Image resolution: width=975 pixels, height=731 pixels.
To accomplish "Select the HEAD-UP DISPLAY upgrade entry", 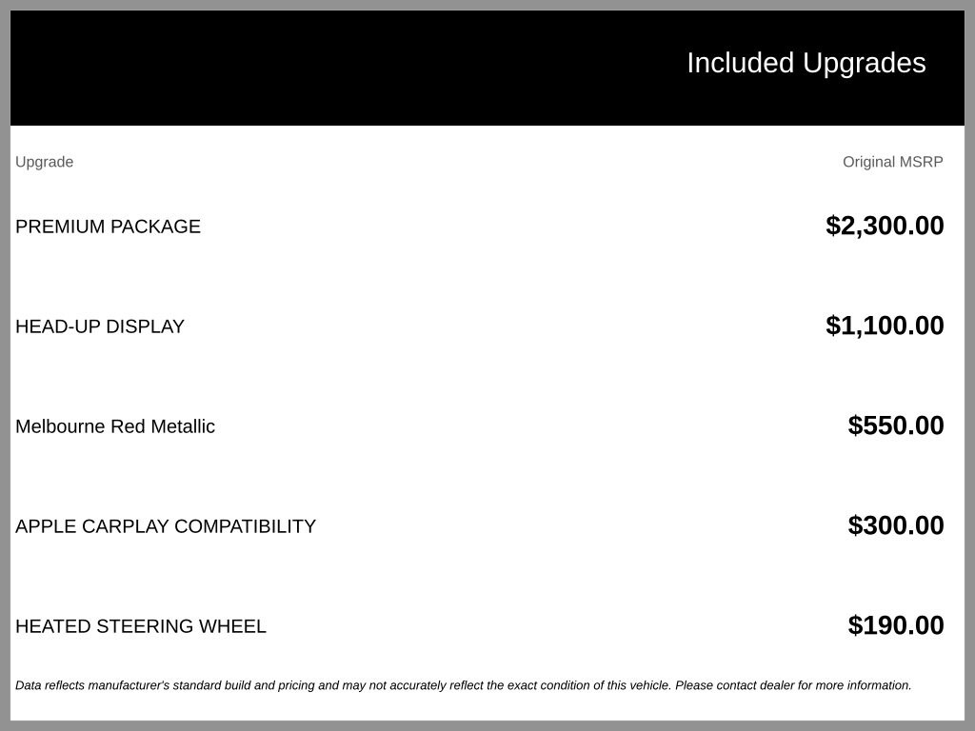I will 99,326.
